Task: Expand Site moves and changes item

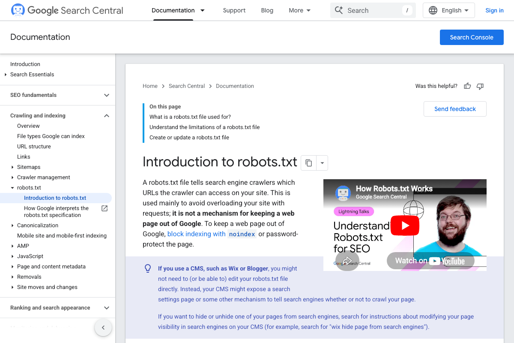Action: [12, 287]
